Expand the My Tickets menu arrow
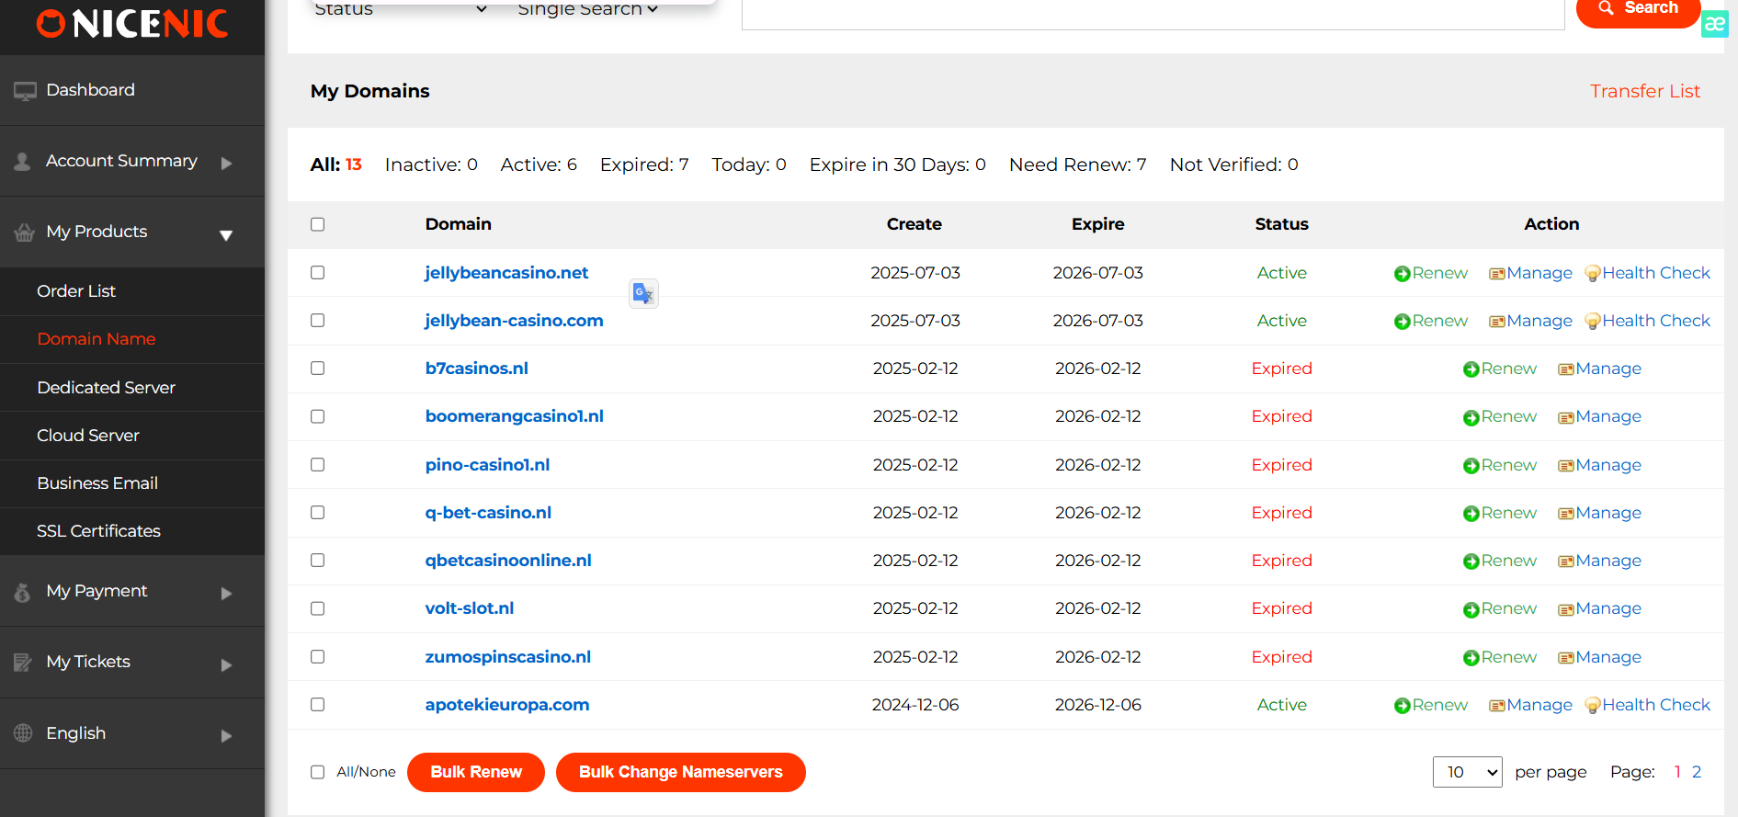Screen dimensions: 1738x817 click(226, 664)
